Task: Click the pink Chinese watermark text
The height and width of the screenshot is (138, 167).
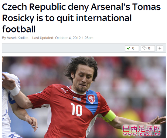Action: 142,129
